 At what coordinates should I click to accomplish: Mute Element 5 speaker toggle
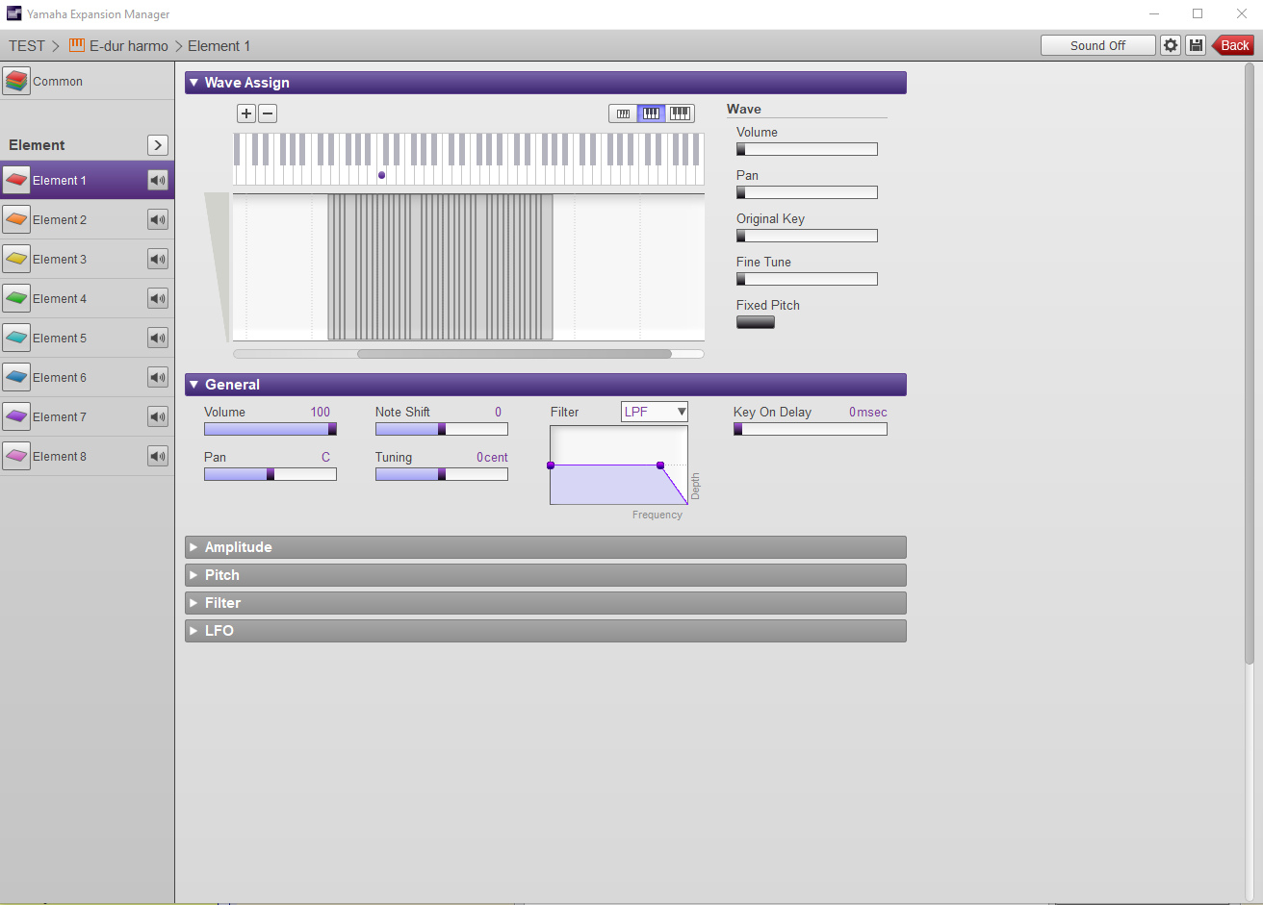tap(158, 338)
